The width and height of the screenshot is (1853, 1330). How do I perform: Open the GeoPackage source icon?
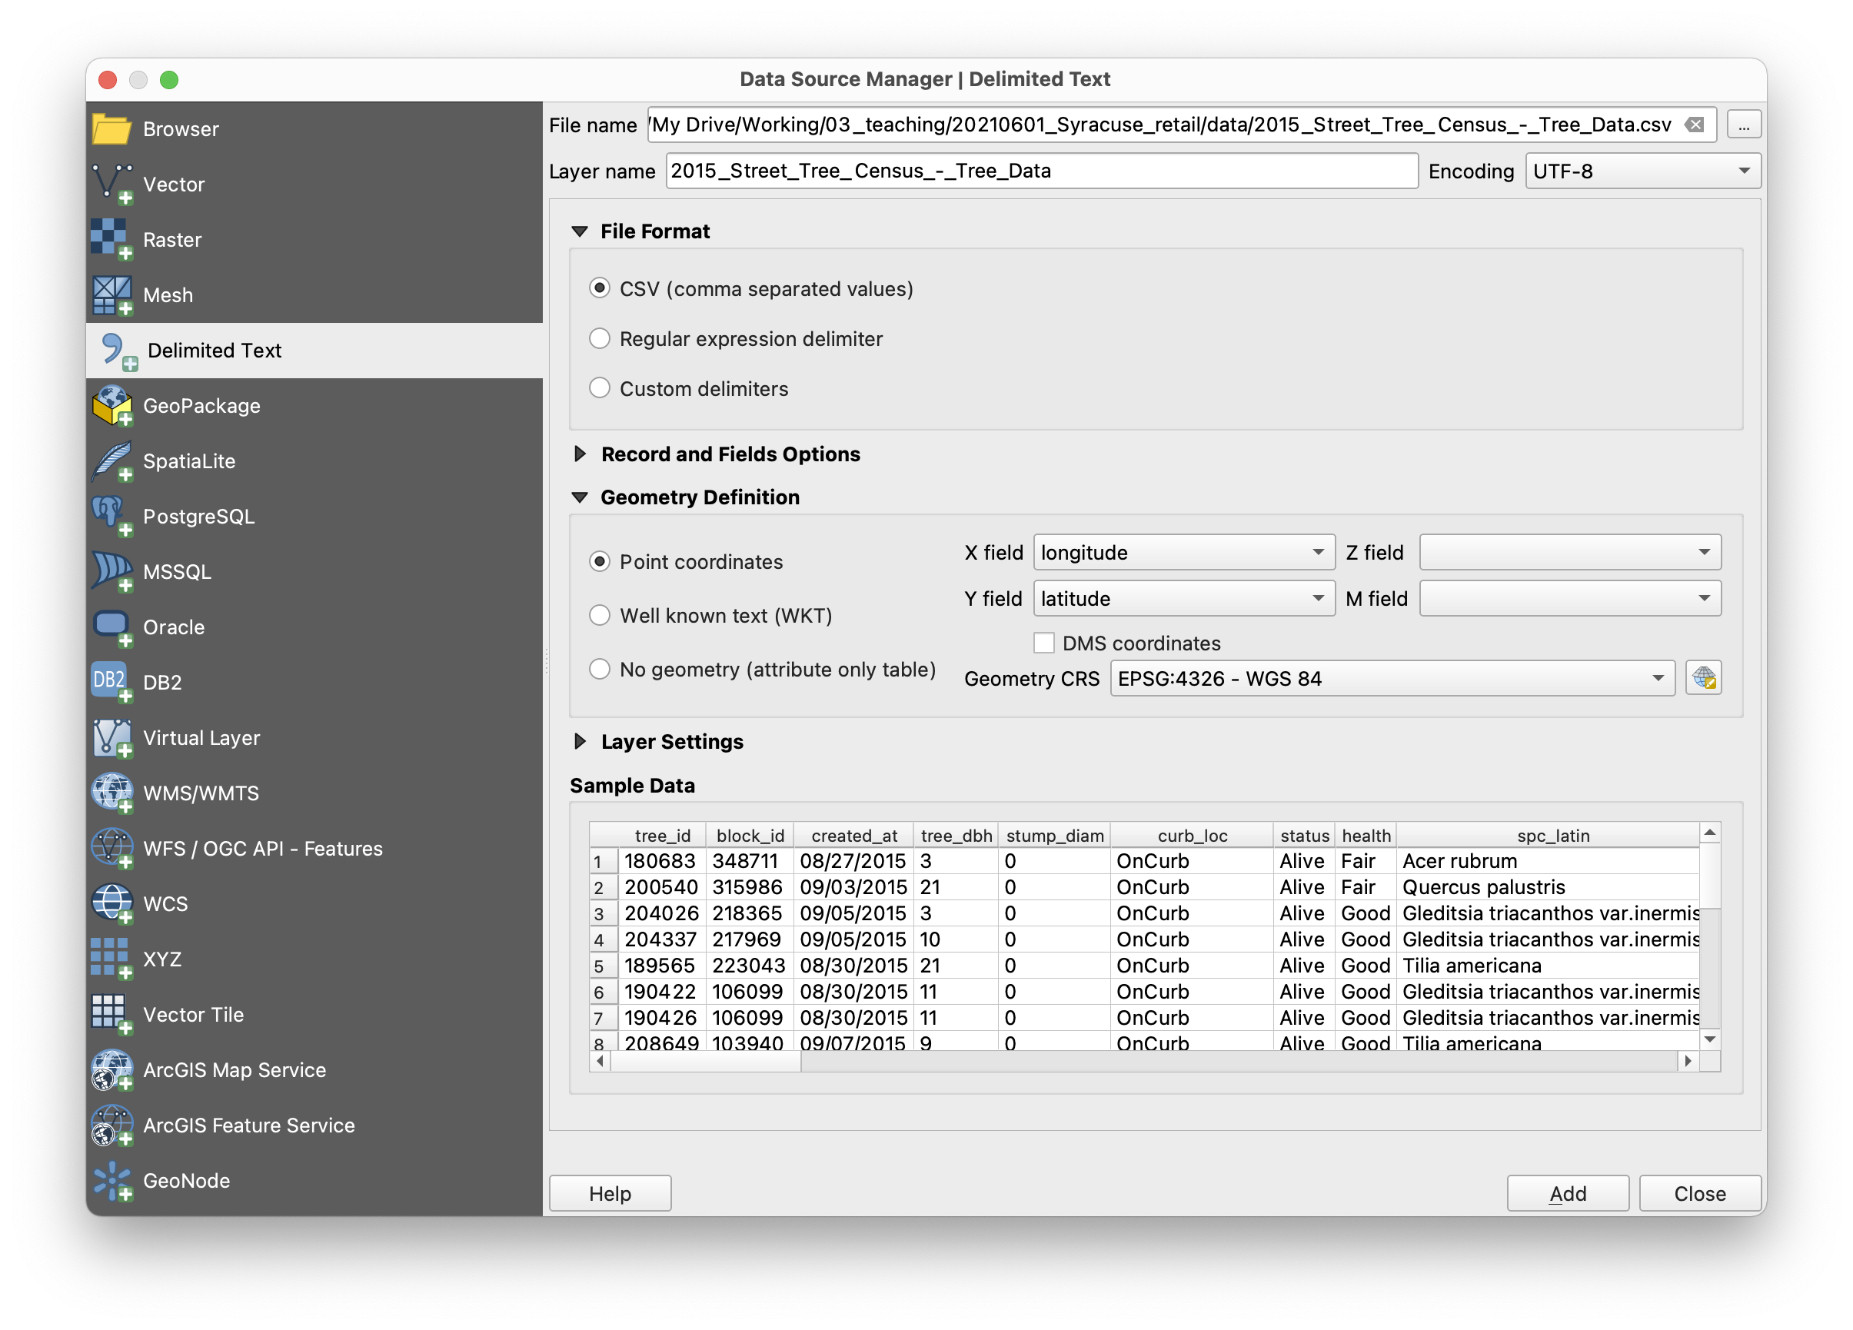click(111, 406)
